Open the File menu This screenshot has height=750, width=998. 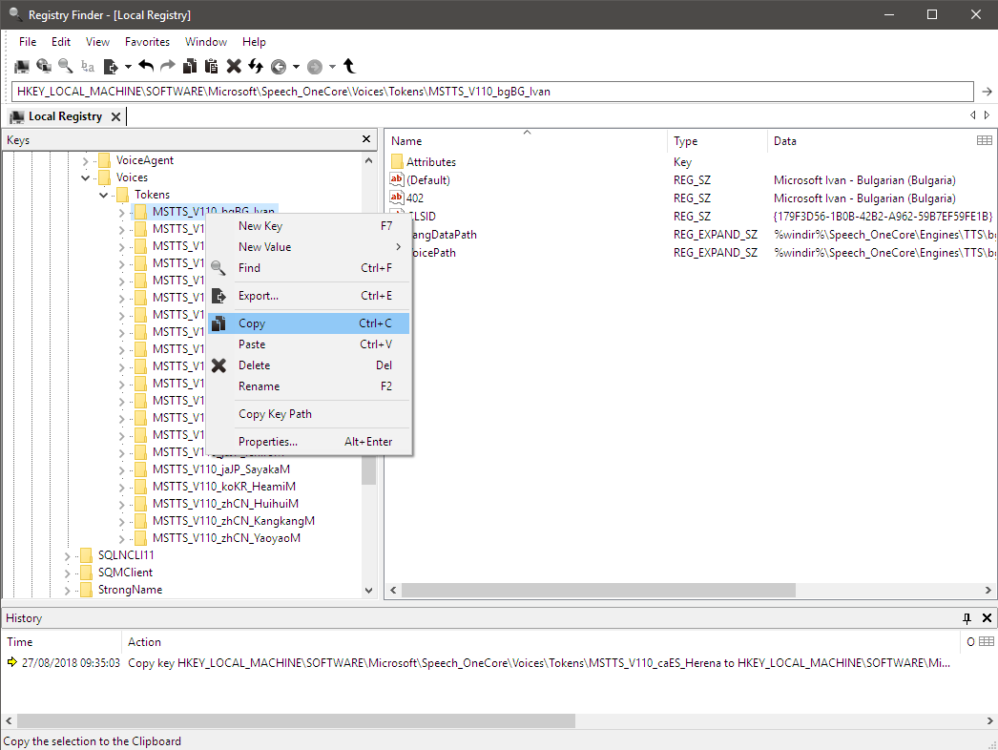(28, 42)
